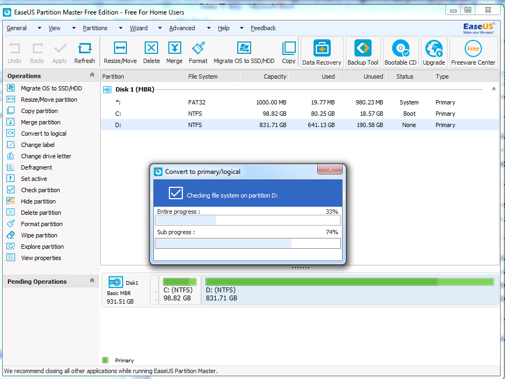This screenshot has width=505, height=379.
Task: Expand the View menu dropdown arrow
Action: [74, 28]
